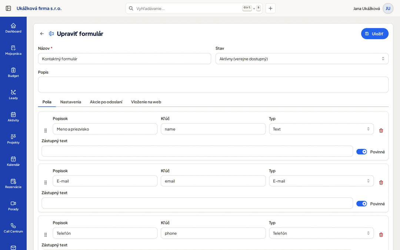Click the Jana Ukážková user name

[x=366, y=9]
